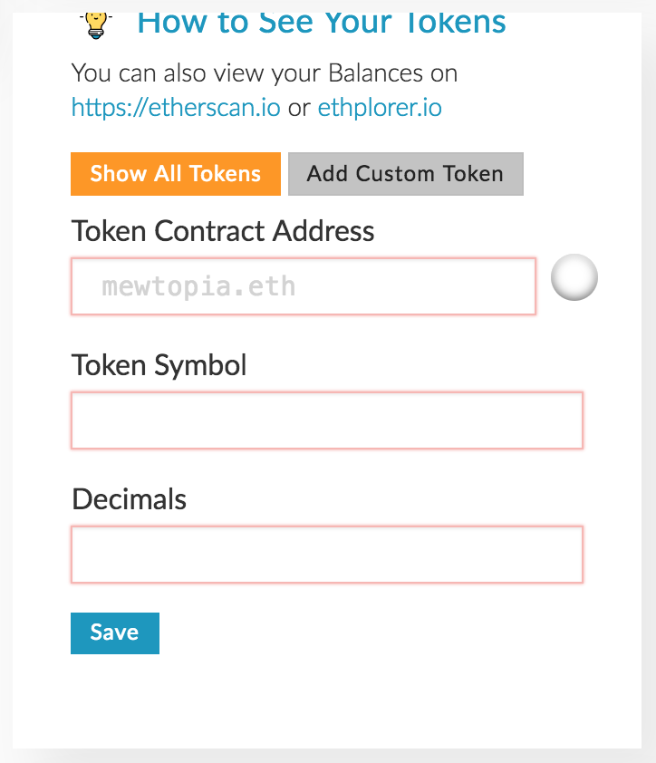Viewport: 656px width, 763px height.
Task: Click the Token Symbol label text
Action: click(159, 365)
